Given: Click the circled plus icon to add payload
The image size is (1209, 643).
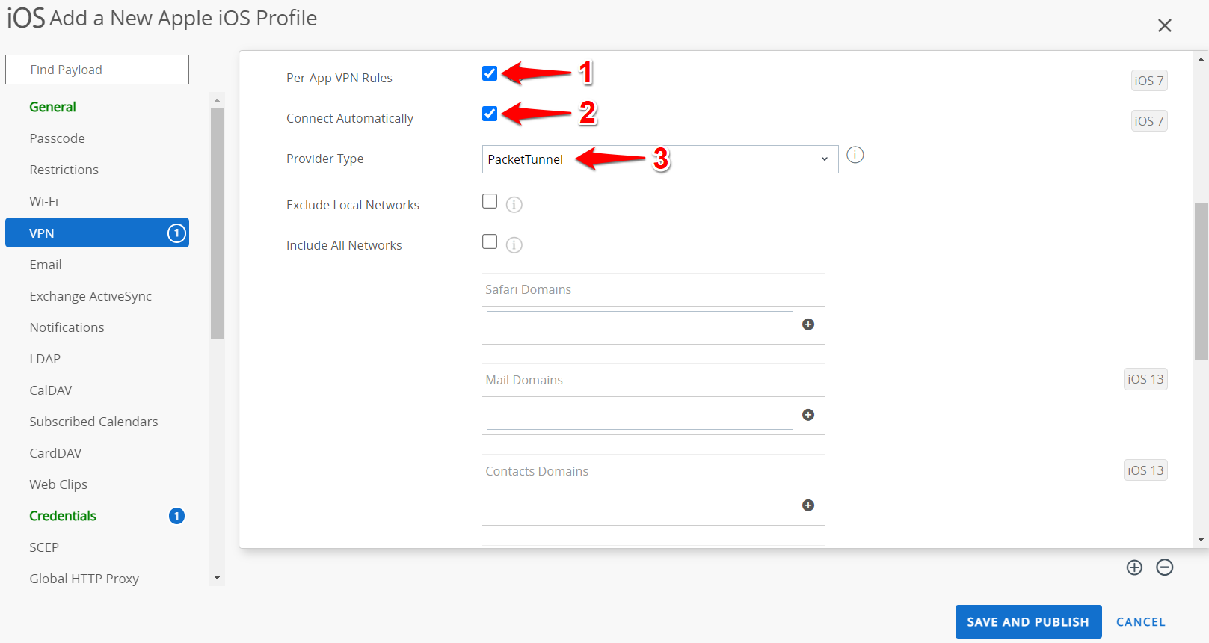Looking at the screenshot, I should click(x=1134, y=567).
